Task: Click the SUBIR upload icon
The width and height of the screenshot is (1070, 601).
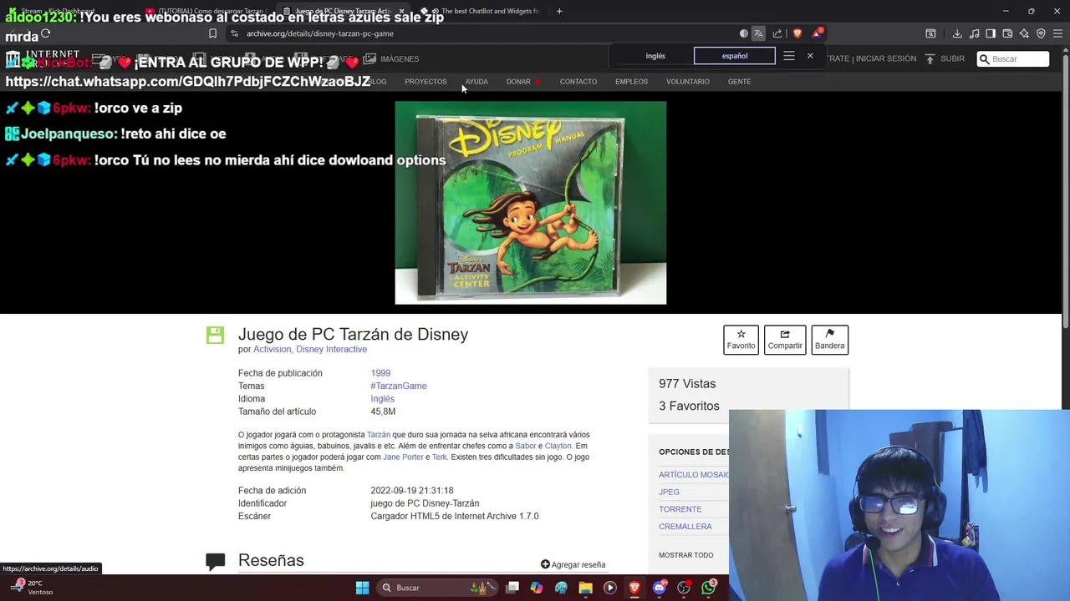Action: click(930, 58)
